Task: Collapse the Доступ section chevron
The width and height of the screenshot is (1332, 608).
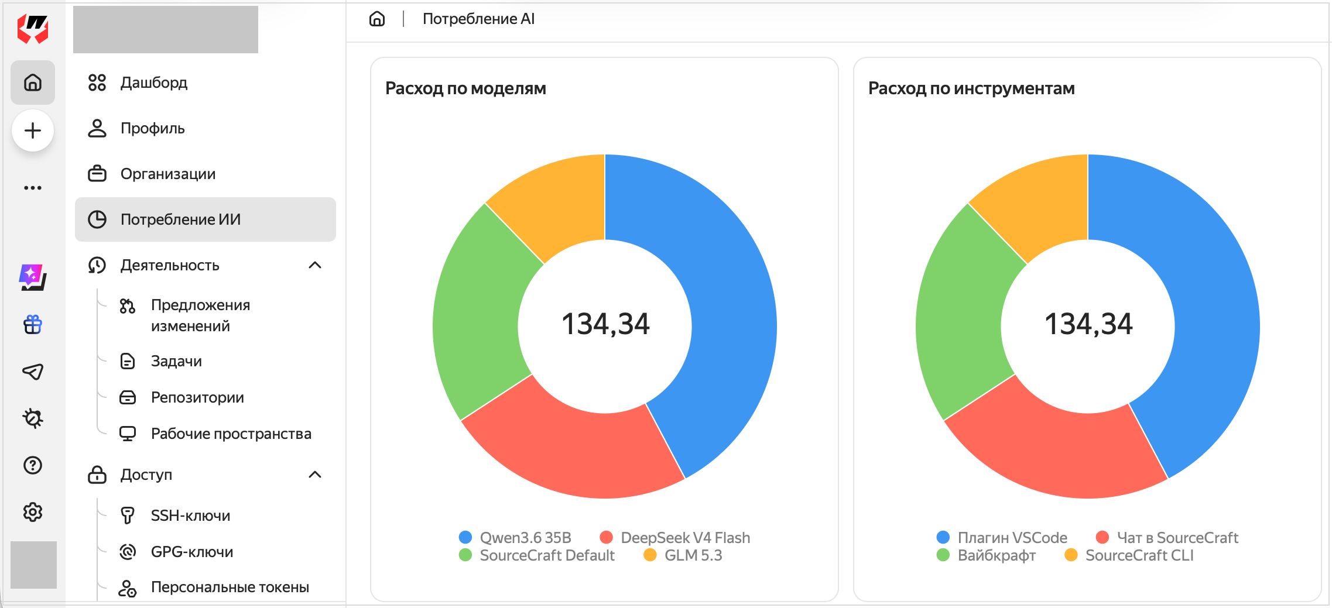Action: (315, 475)
